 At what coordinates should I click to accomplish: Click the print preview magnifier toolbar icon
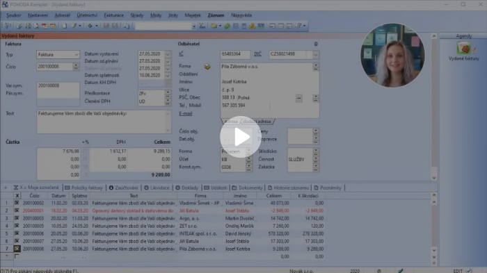click(x=36, y=26)
